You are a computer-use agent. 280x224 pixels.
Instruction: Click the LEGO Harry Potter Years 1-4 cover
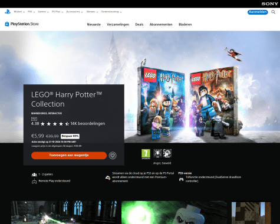tap(161, 102)
